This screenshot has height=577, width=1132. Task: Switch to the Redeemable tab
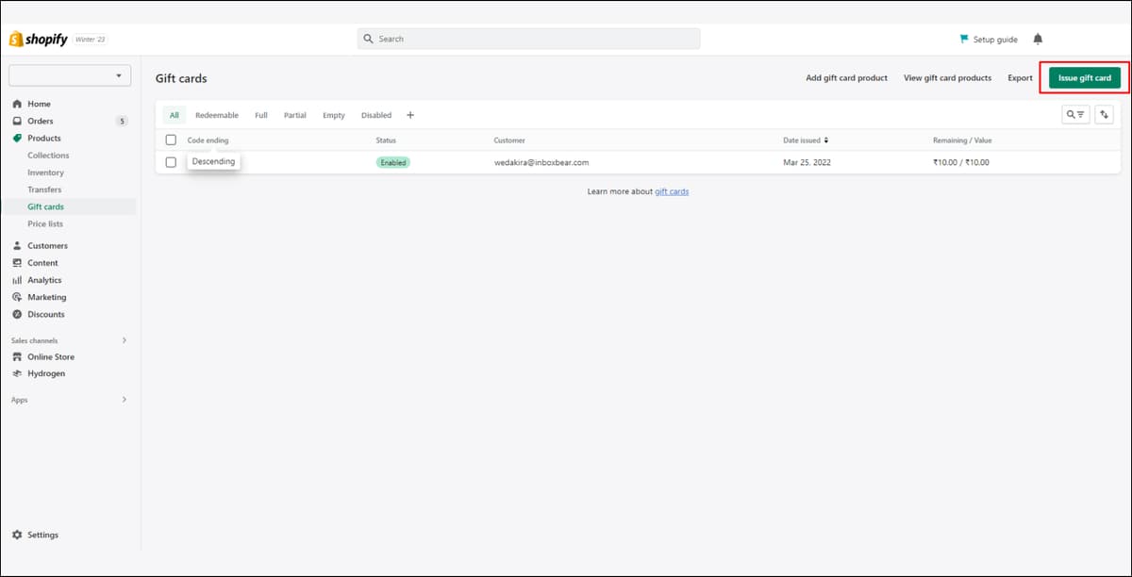click(x=217, y=115)
